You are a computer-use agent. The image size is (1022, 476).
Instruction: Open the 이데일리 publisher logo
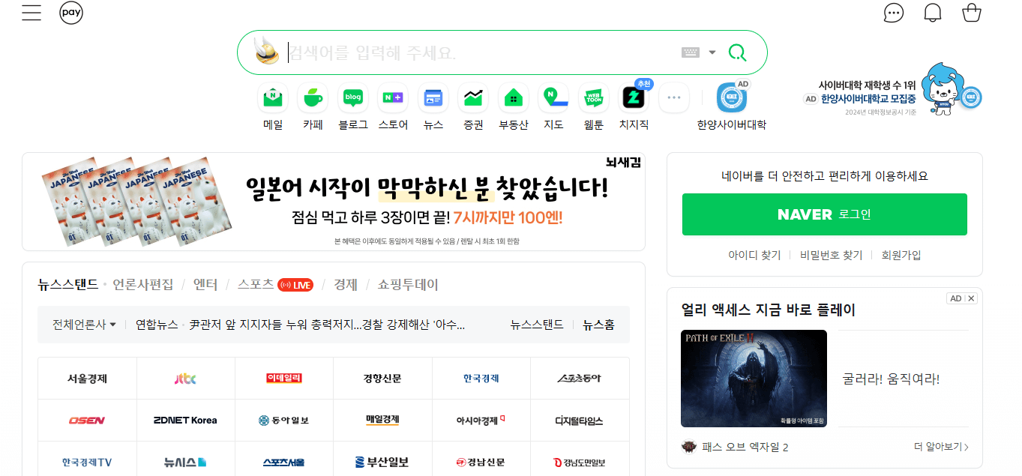pos(284,379)
